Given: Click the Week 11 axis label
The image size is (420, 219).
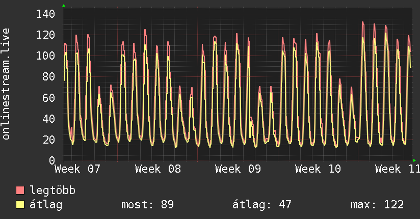Looking at the screenshot, I should (x=398, y=169).
